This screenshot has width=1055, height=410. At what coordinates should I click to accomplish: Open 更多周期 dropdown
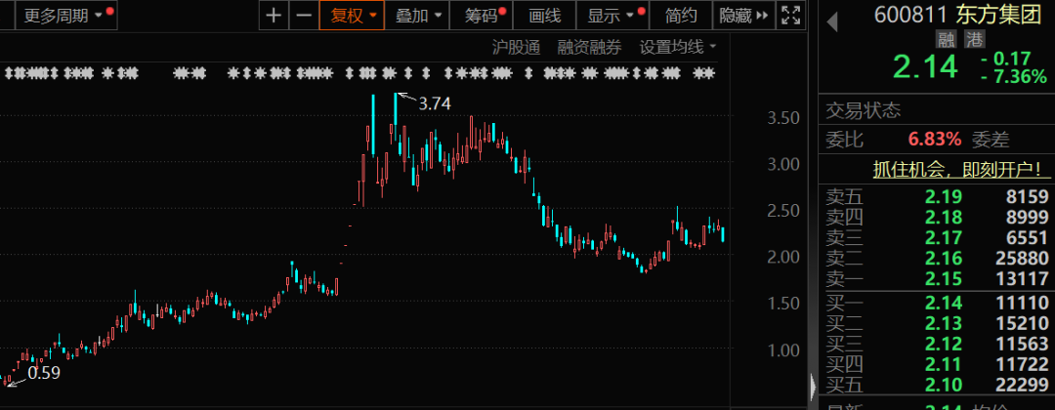(65, 16)
